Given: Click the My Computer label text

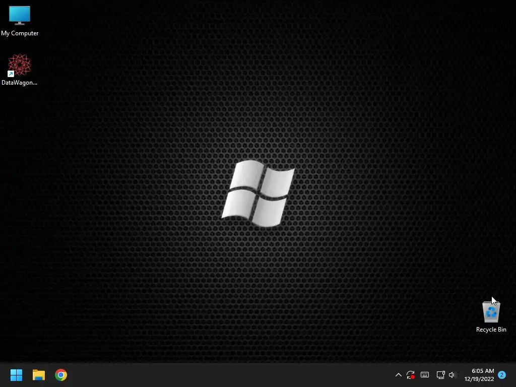Looking at the screenshot, I should (x=20, y=33).
